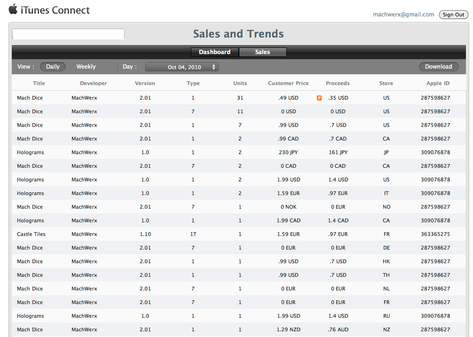Screen dimensions: 473x337
Task: Select the DE store cell
Action: tap(386, 248)
